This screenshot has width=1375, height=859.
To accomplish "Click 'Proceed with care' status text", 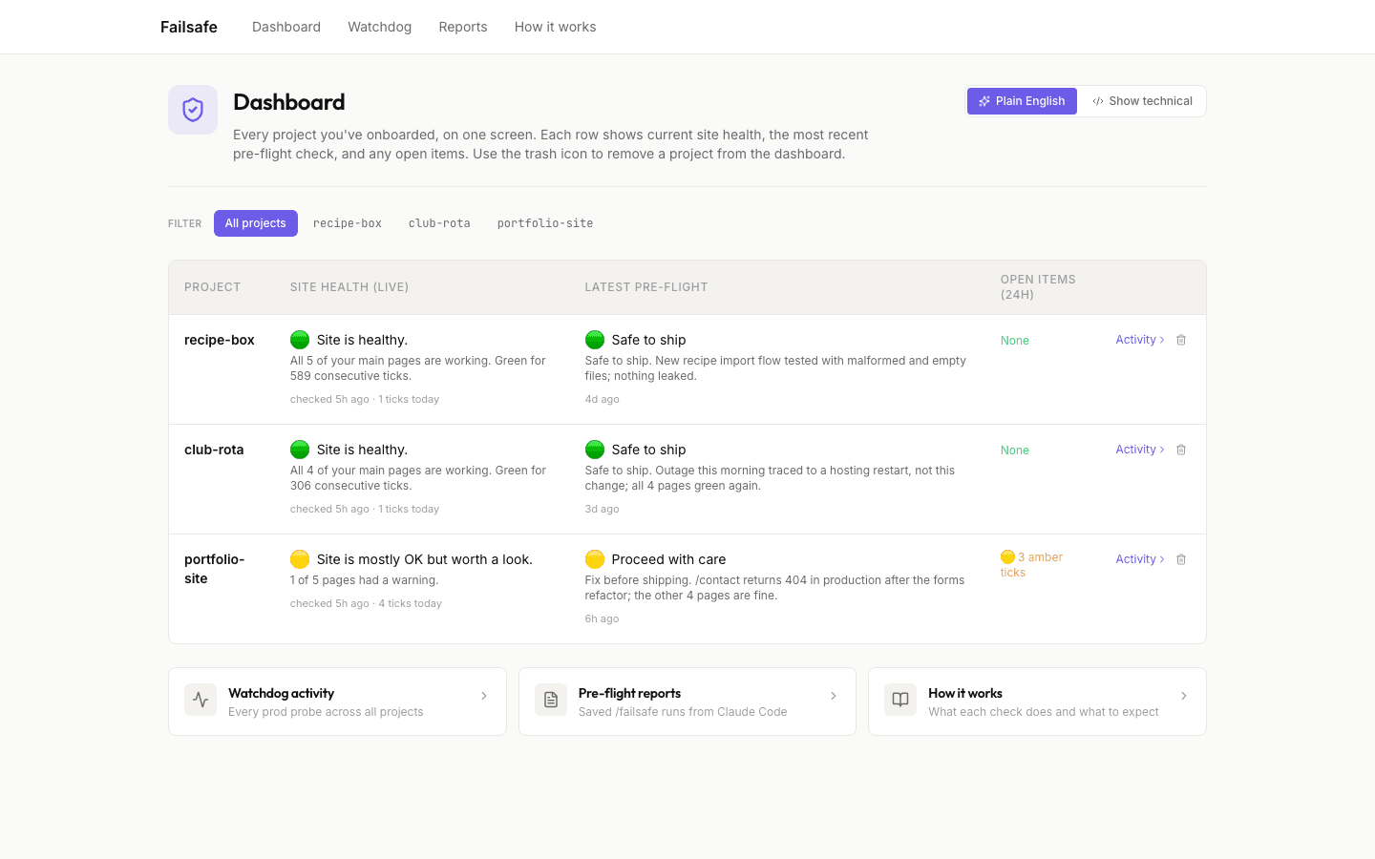I will (669, 559).
